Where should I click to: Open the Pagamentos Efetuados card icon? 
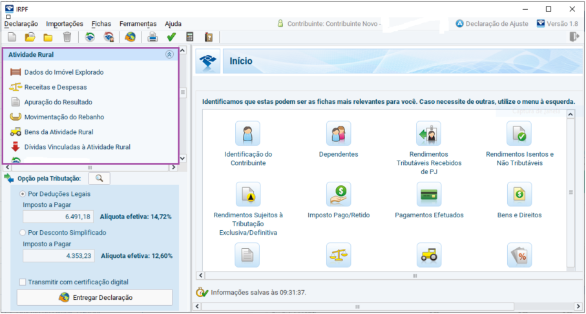(x=428, y=194)
